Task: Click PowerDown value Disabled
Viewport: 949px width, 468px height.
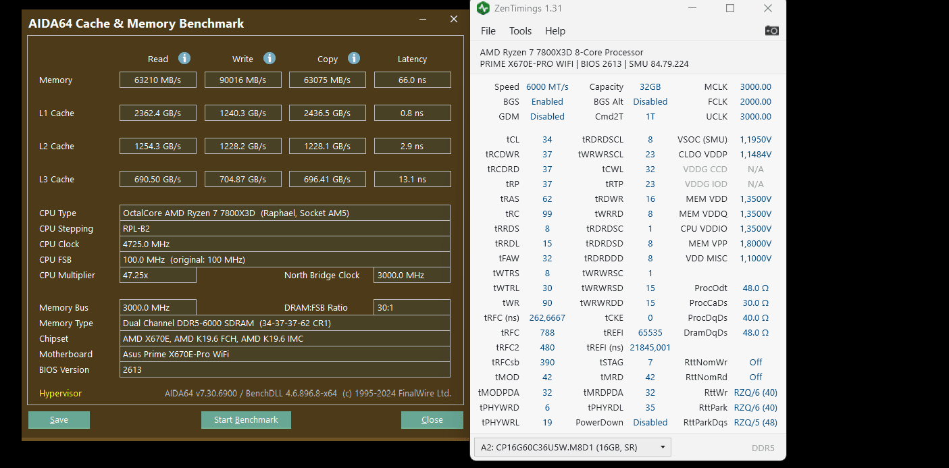Action: point(650,422)
